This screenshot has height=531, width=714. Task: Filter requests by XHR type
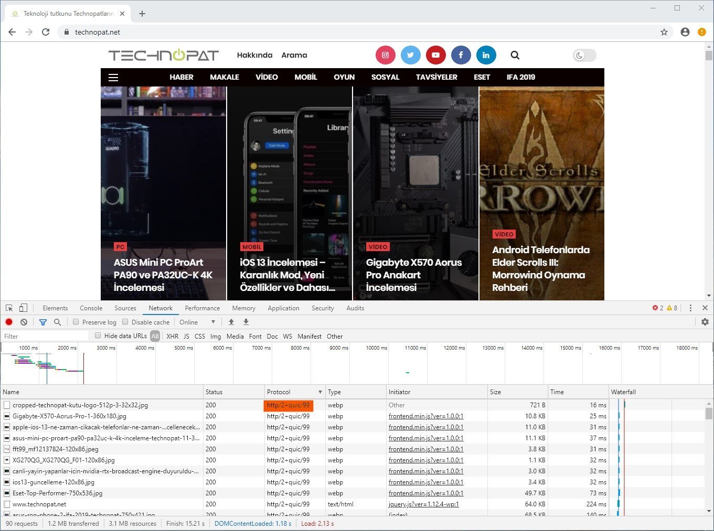[172, 337]
